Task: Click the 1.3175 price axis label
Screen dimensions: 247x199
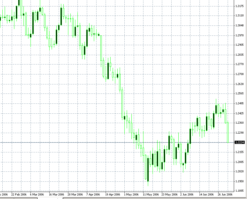Action: click(239, 6)
